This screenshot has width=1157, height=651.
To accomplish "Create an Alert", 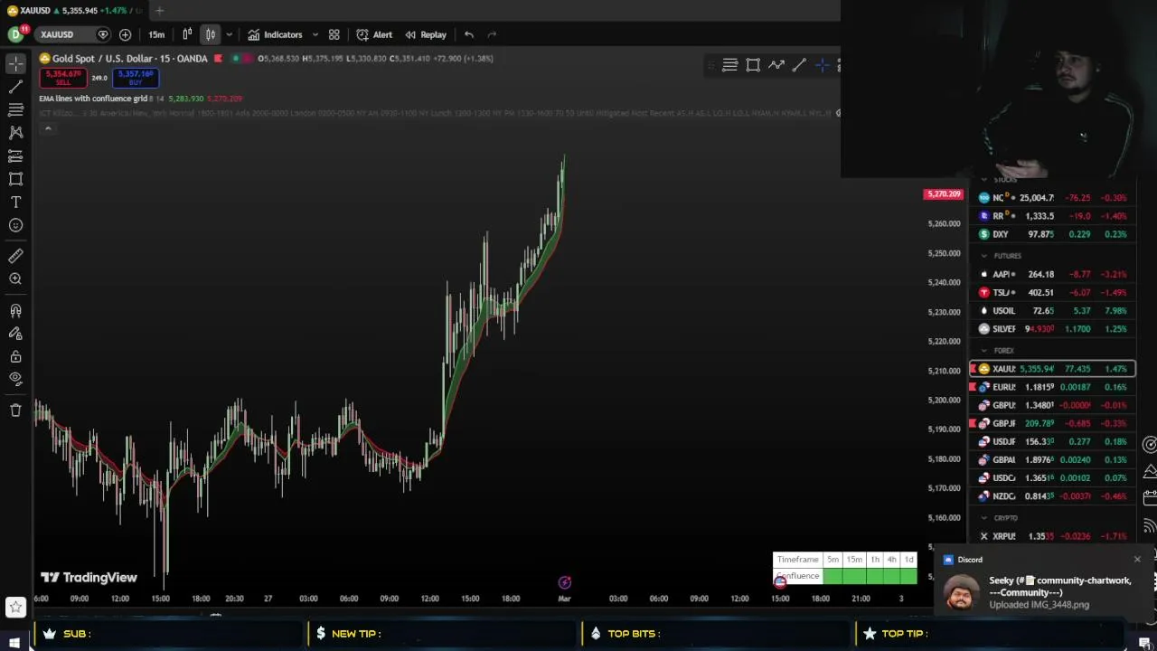I will pos(374,34).
